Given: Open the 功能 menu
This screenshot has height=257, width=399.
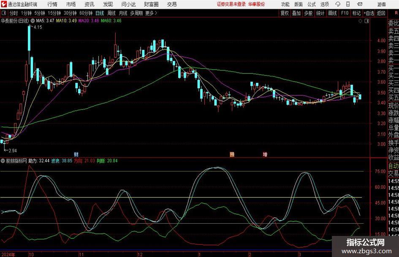Looking at the screenshot, I should 285,4.
